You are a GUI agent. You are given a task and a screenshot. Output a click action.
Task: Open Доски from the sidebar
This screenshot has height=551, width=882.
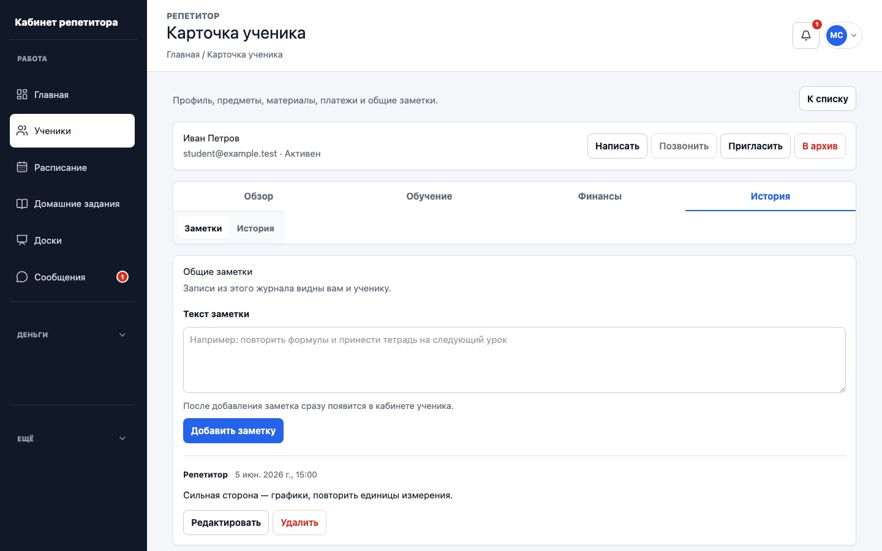pos(72,240)
